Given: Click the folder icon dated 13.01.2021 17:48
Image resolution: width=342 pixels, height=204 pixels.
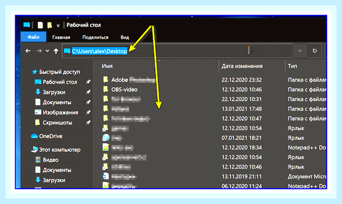Looking at the screenshot, I should point(105,108).
